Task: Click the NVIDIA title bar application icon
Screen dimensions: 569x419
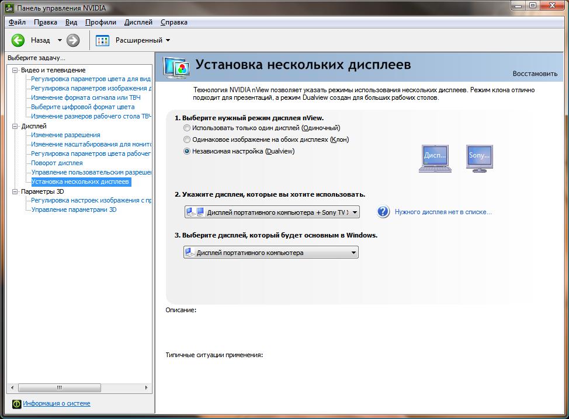Action: point(9,8)
